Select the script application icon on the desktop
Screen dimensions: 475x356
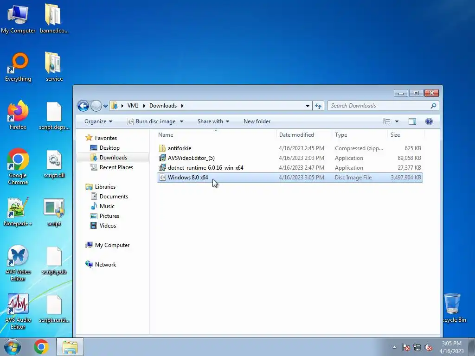(54, 212)
